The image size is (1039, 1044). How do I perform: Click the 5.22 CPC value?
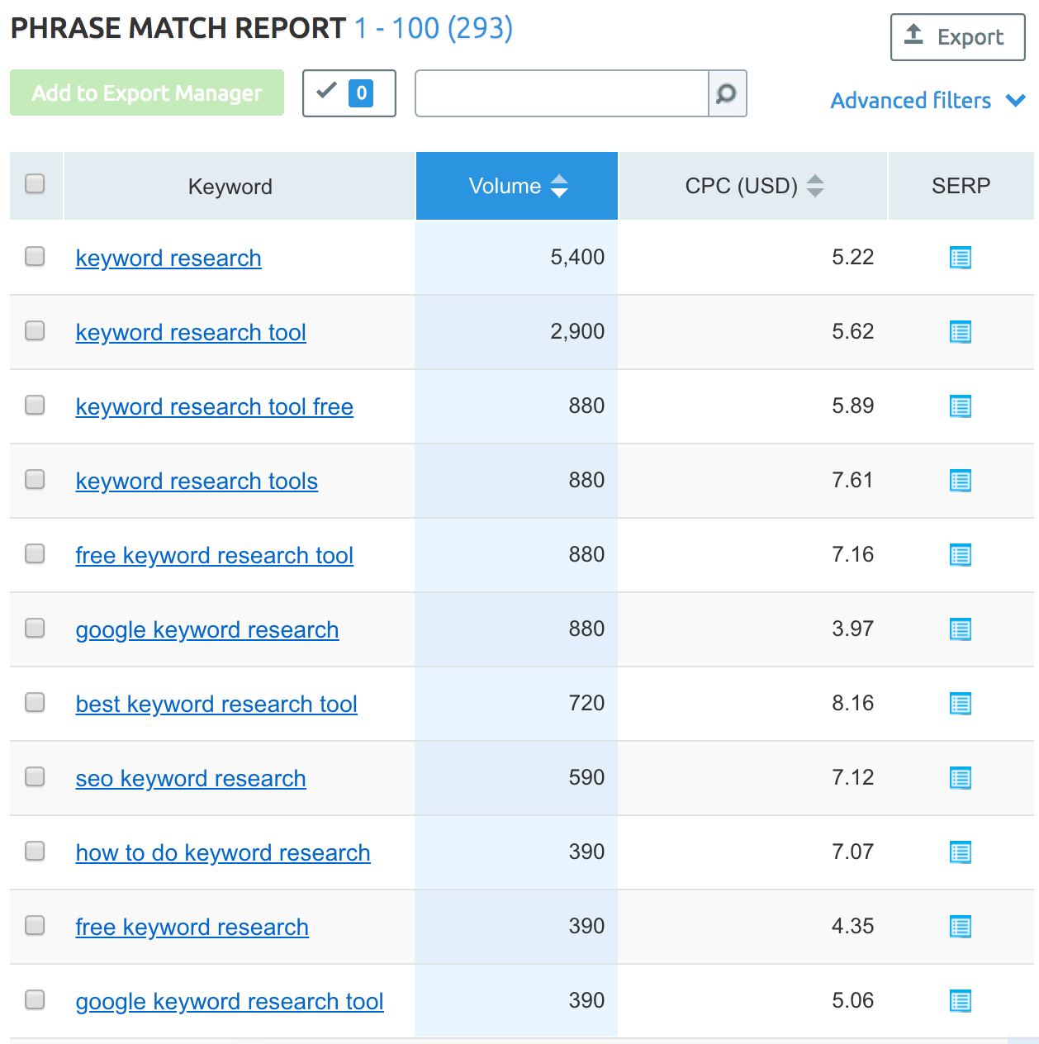(852, 257)
